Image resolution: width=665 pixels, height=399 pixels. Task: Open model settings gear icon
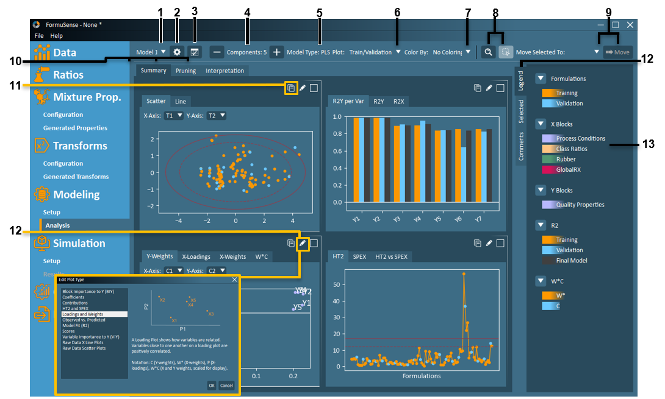pos(177,52)
